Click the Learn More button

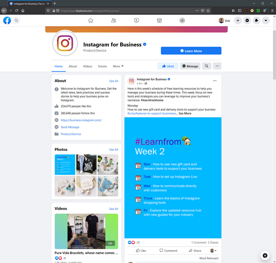pos(191,51)
